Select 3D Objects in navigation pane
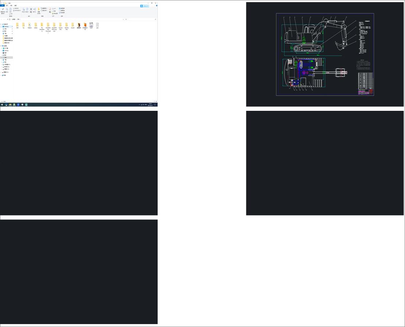Viewport: 405px width, 327px height. [x=6, y=48]
